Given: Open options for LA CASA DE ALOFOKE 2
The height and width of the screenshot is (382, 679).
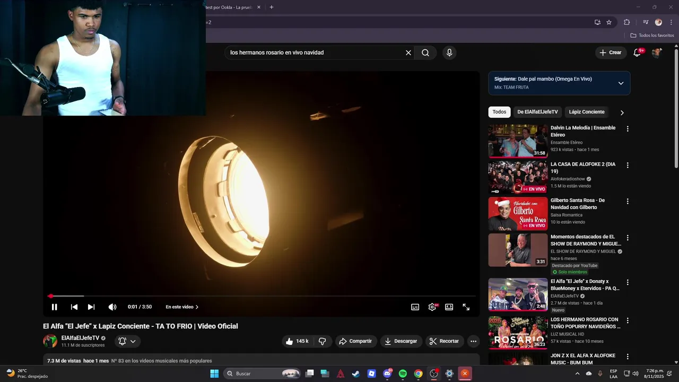Looking at the screenshot, I should coord(628,166).
